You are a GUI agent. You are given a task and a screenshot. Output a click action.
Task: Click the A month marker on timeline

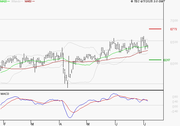click(61, 124)
